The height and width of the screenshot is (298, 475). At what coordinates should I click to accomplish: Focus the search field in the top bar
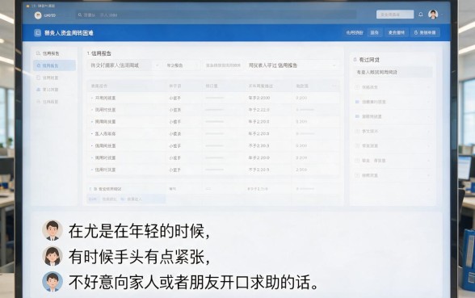click(x=216, y=15)
